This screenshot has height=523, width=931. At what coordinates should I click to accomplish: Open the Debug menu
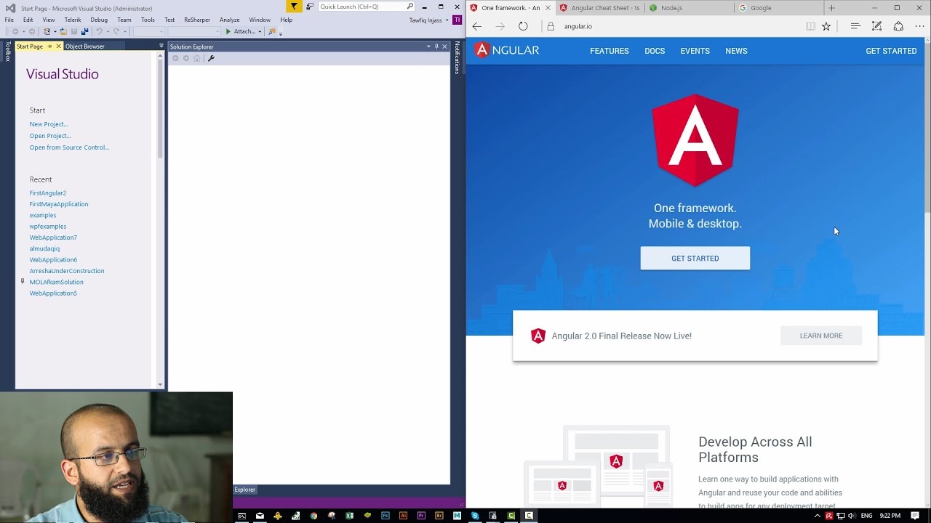[99, 20]
